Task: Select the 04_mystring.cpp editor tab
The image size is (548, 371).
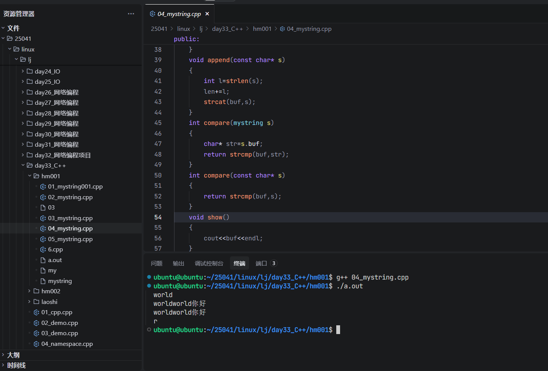Action: 179,14
